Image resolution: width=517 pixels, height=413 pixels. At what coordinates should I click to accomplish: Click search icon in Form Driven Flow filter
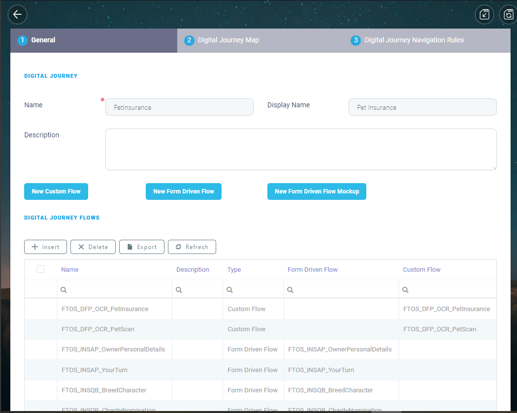click(x=290, y=290)
